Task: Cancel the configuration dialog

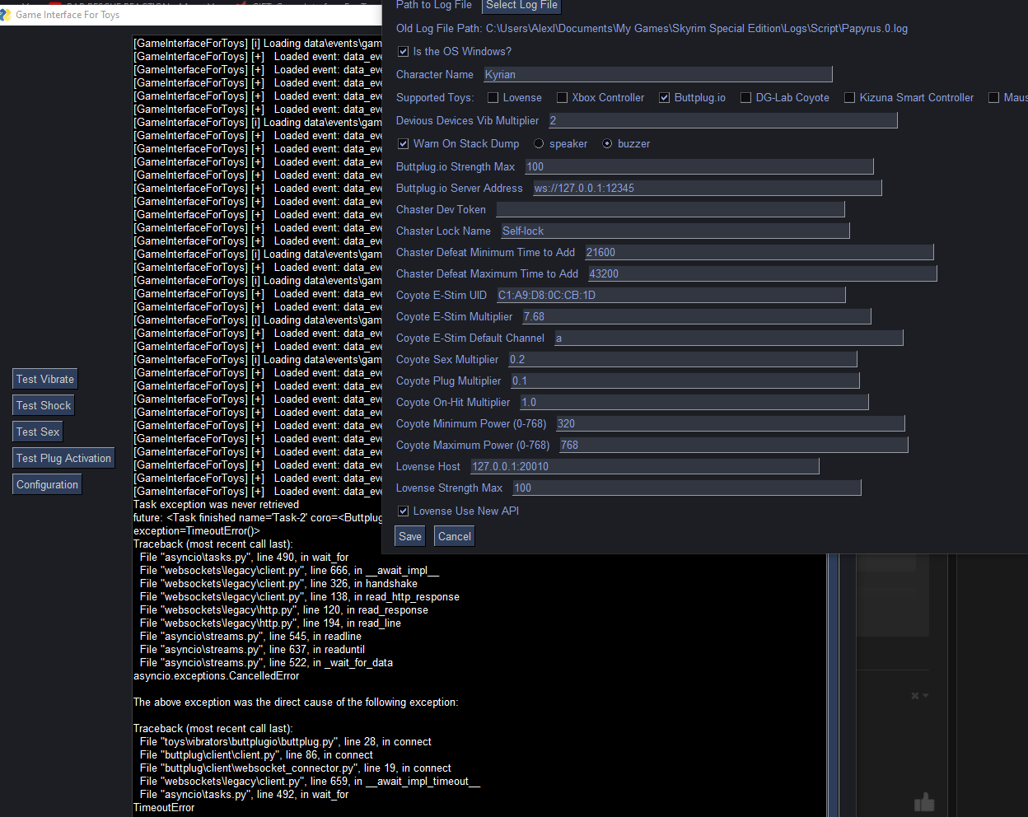Action: tap(455, 536)
